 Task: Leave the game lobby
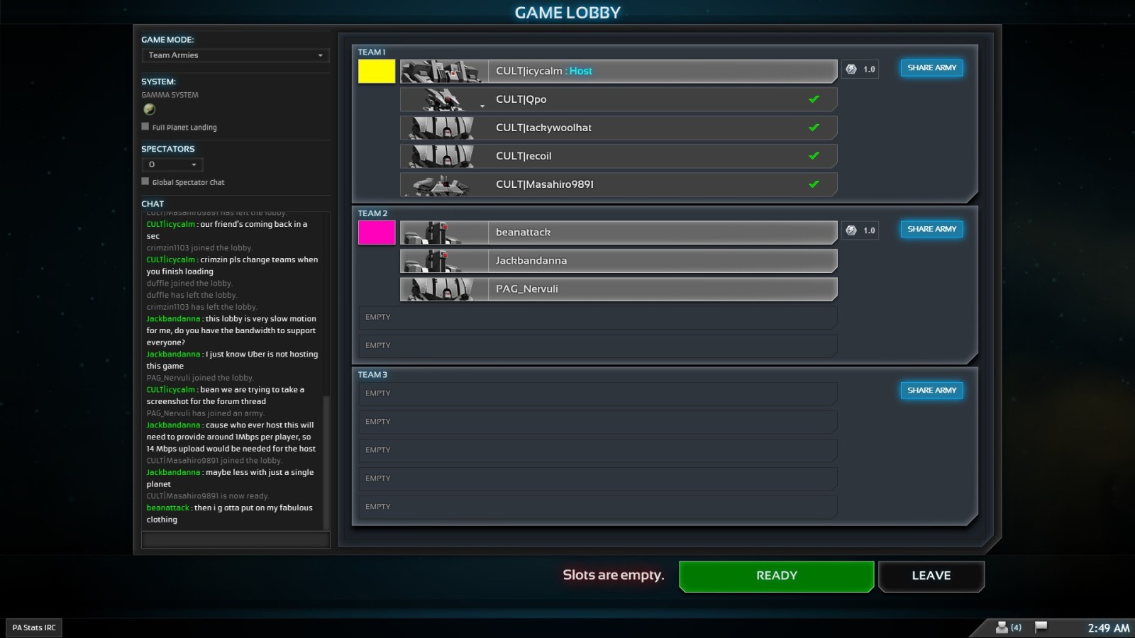pos(931,576)
